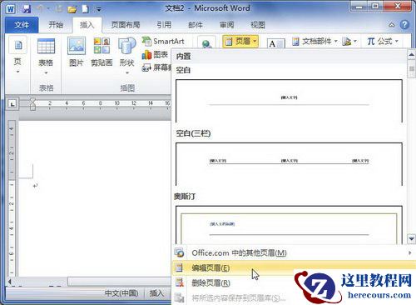This screenshot has height=305, width=416.
Task: Insert a chart with the 图表 button
Action: click(155, 54)
